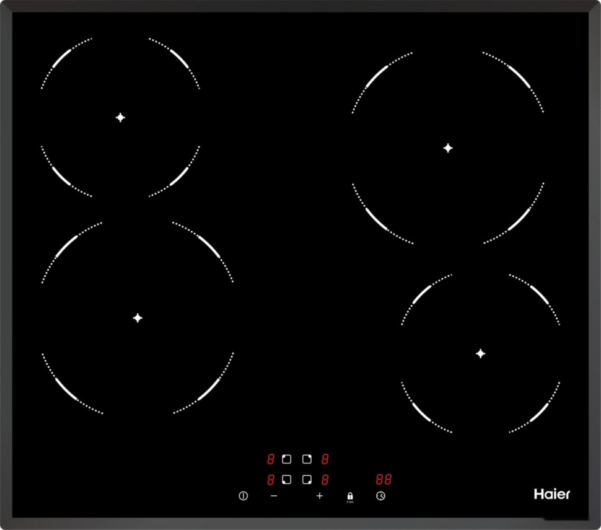Click the '3 sec' label under the lock
This screenshot has height=530, width=601.
click(x=350, y=501)
